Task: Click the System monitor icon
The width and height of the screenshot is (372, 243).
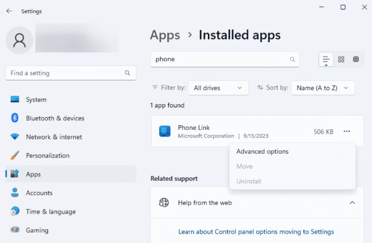Action: click(15, 99)
